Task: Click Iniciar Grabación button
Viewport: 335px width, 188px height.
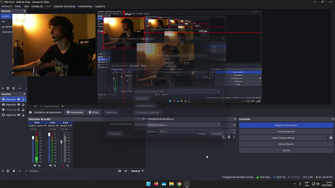Action: coord(286,132)
